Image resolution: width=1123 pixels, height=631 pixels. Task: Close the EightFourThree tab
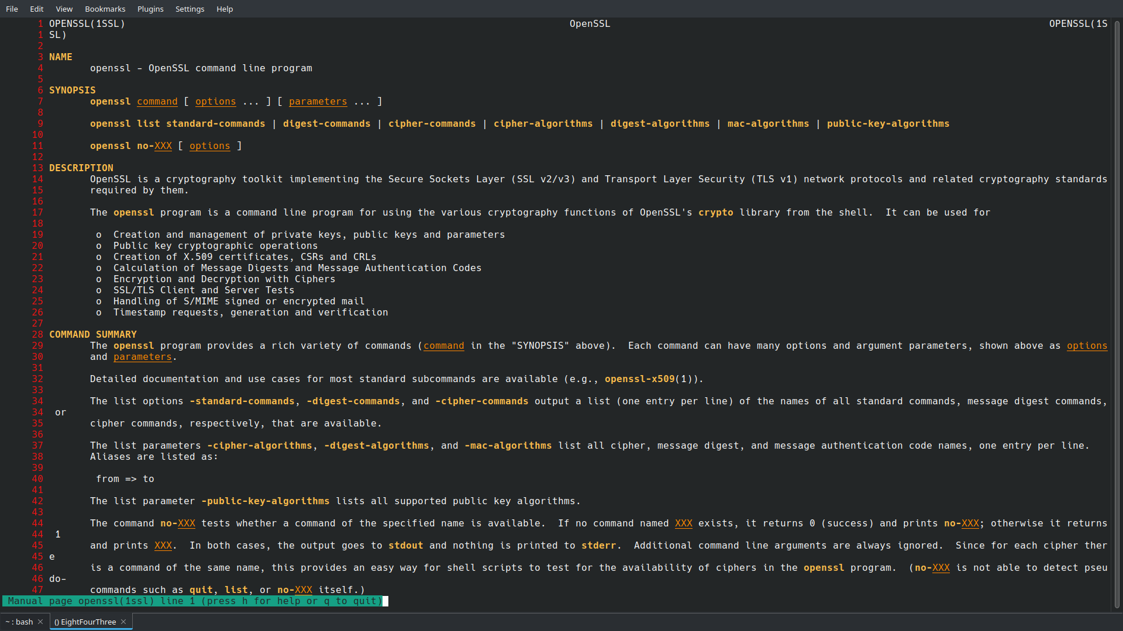(123, 622)
